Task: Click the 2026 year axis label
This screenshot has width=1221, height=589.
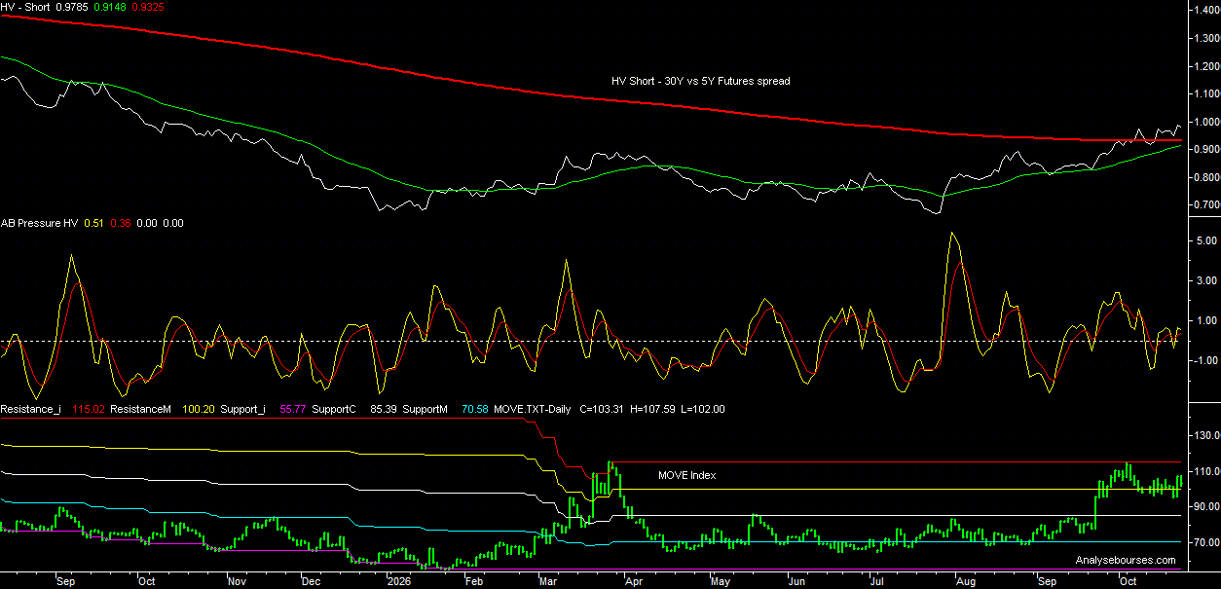Action: [x=398, y=580]
